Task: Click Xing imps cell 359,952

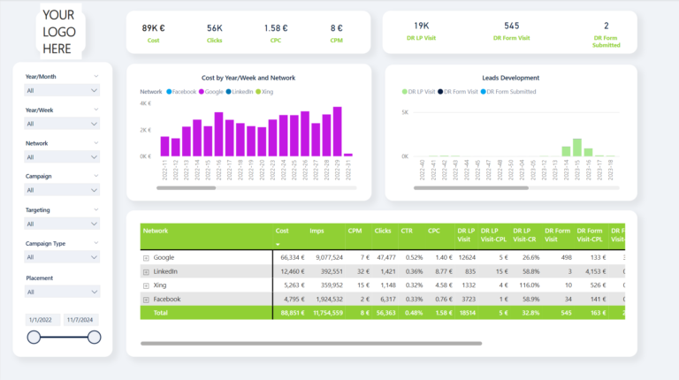Action: [332, 285]
